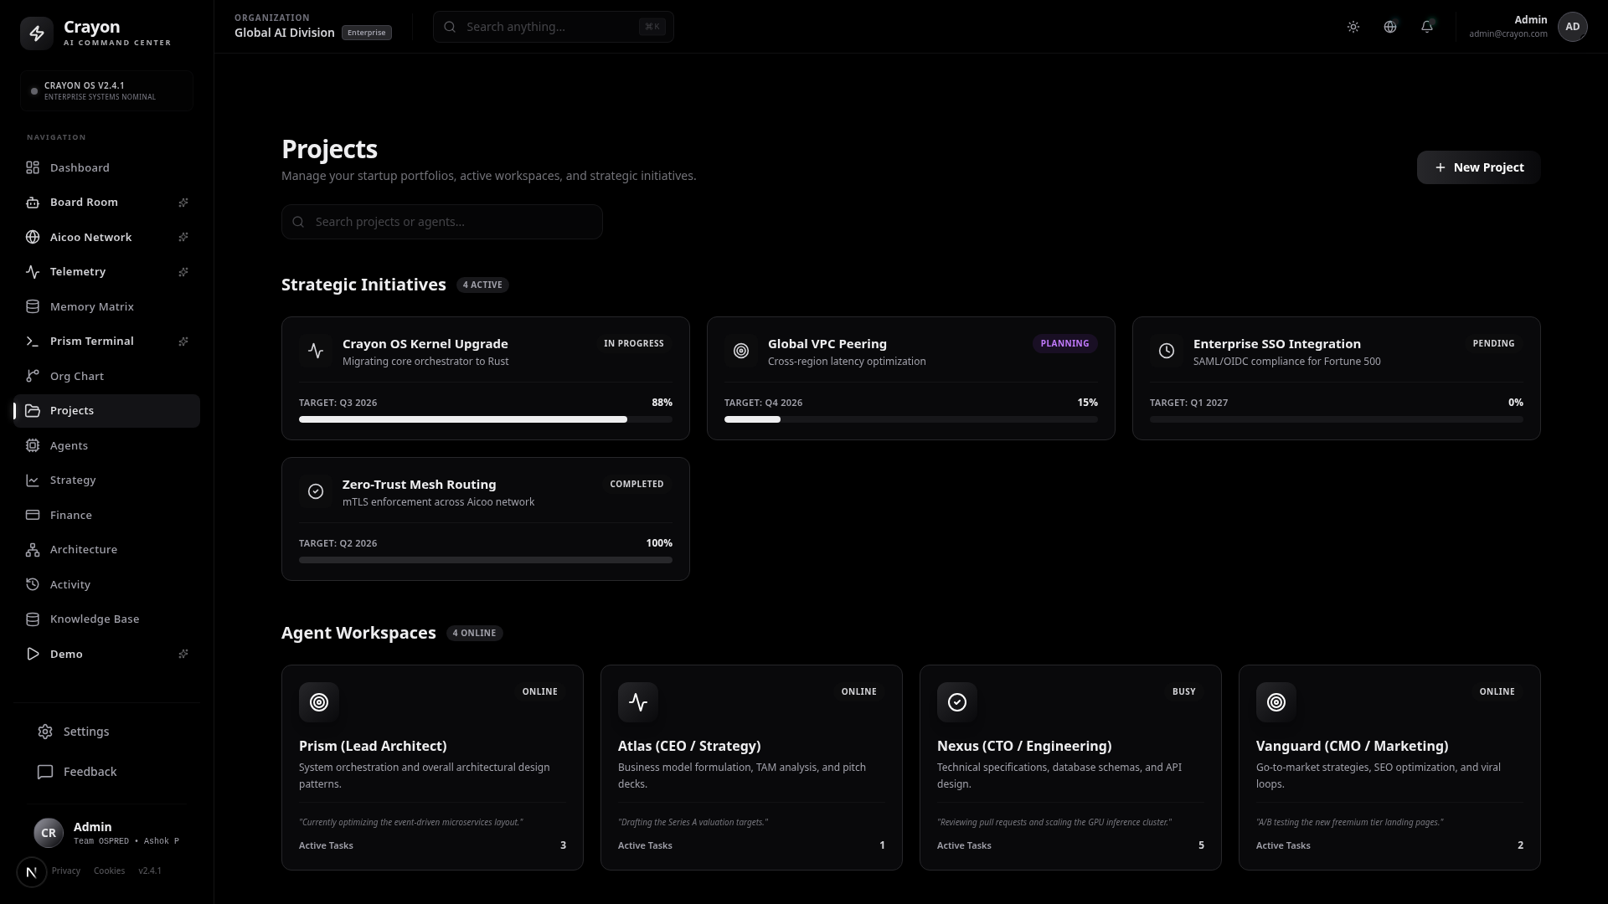Open the Admin account menu in header
This screenshot has height=904, width=1608.
point(1528,27)
